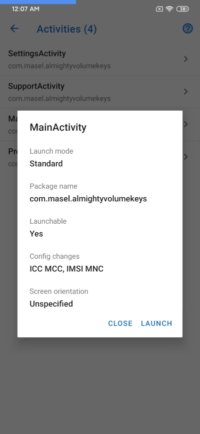
Task: Tap the SIM status icon
Action: (159, 9)
